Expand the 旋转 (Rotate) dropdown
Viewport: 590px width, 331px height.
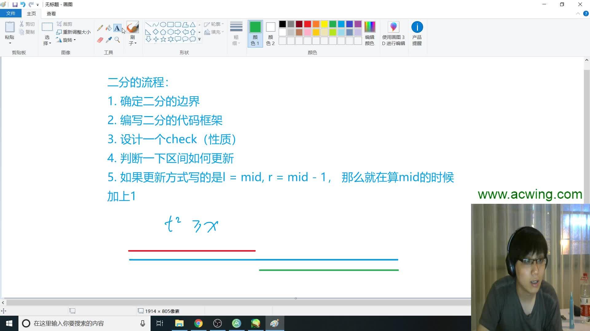click(75, 40)
